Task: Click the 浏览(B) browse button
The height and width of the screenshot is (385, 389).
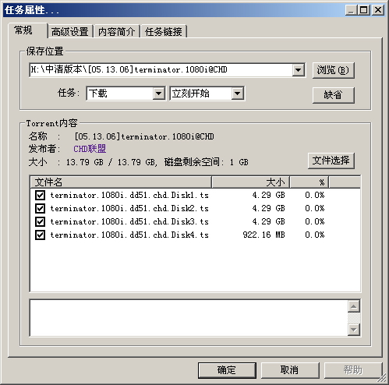Action: click(x=334, y=70)
